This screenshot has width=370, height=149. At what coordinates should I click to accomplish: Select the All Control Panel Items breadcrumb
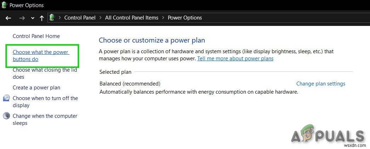tap(131, 18)
